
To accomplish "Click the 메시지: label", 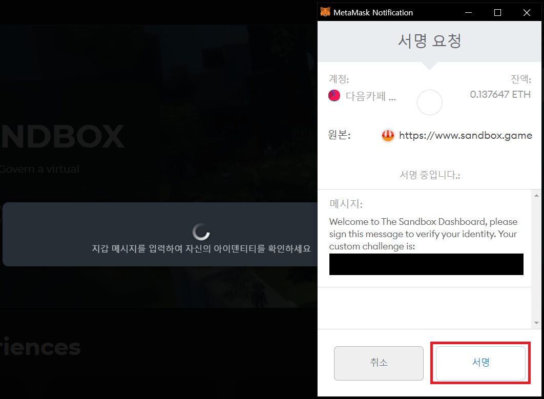I will coord(346,204).
